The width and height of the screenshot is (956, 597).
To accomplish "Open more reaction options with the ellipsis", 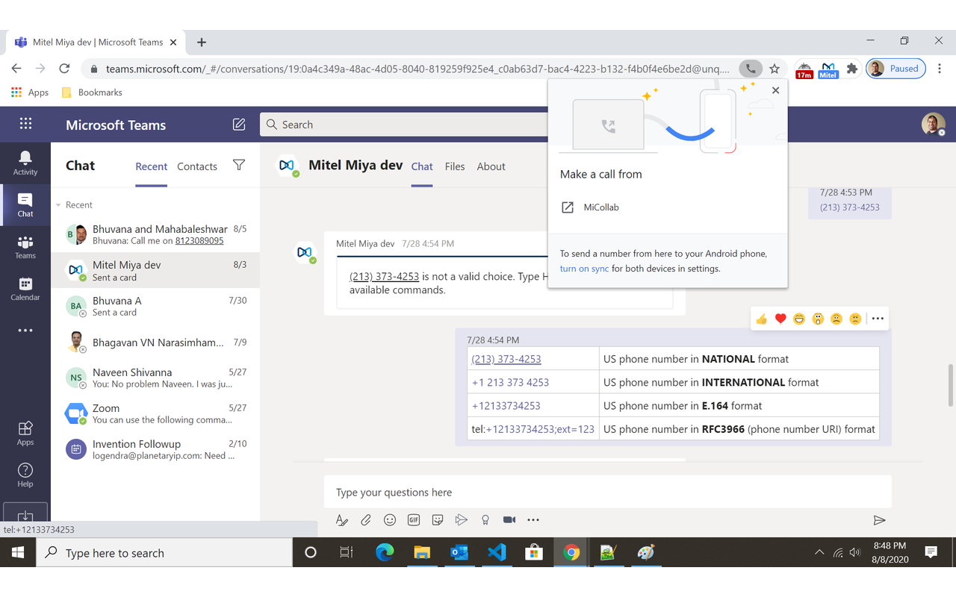I will [x=877, y=318].
